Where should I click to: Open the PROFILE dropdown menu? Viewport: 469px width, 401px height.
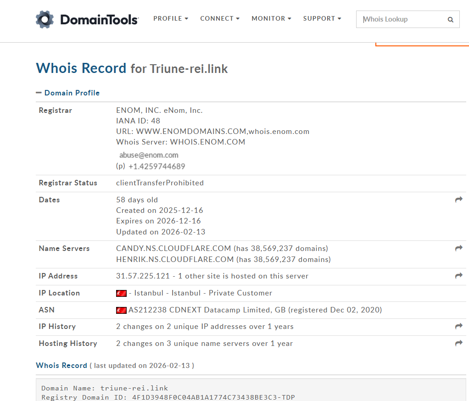[171, 18]
